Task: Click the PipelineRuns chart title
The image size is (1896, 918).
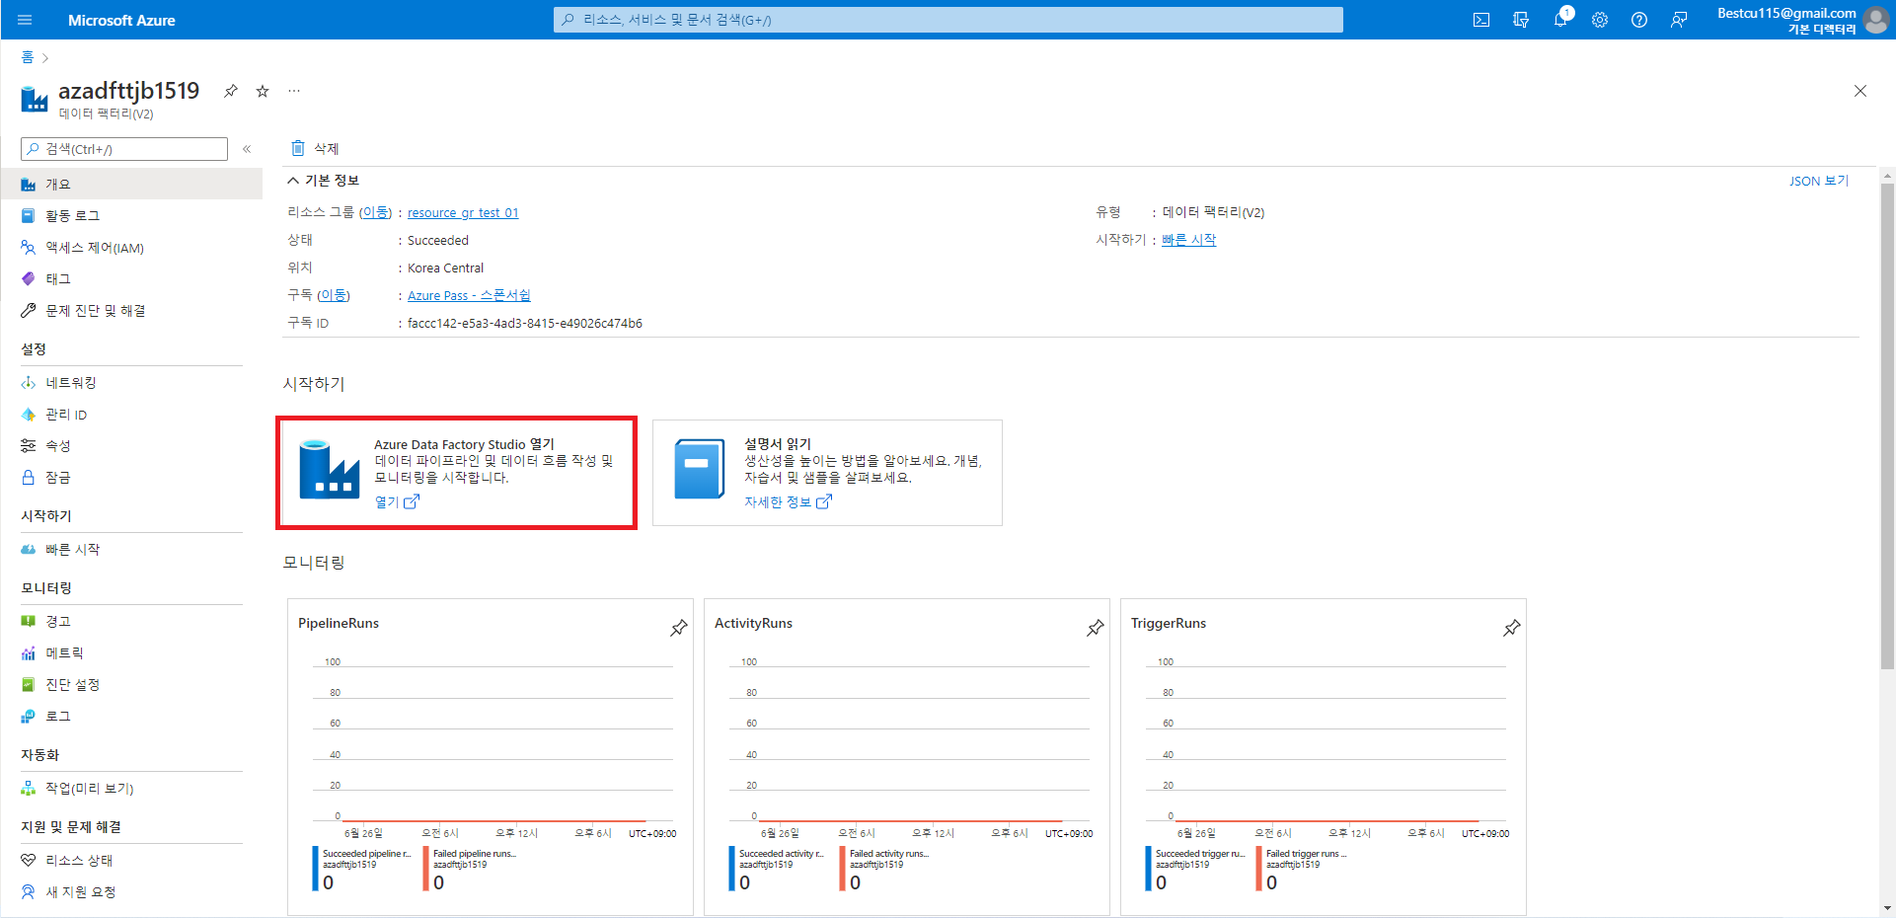Action: [x=339, y=623]
